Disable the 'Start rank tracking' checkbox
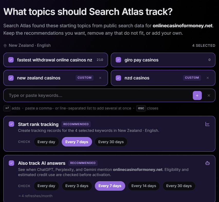 click(12, 124)
